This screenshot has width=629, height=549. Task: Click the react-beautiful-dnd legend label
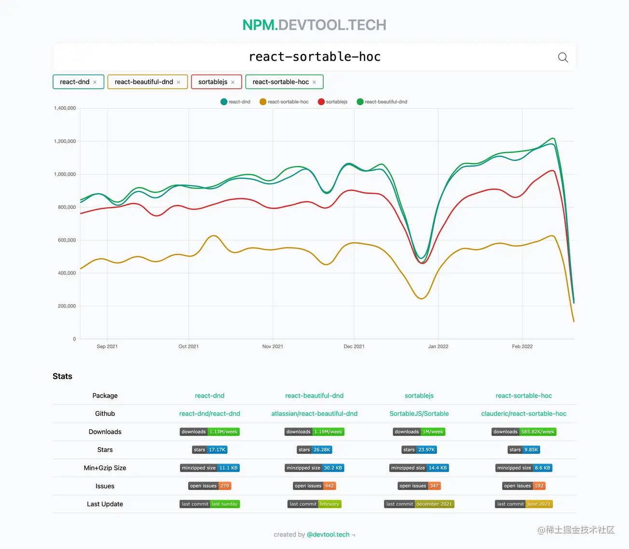[x=386, y=102]
